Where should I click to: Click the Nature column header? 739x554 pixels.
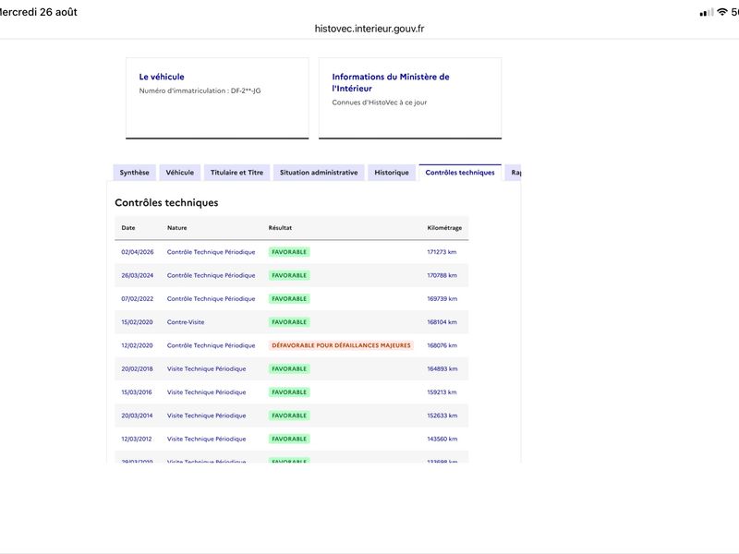pyautogui.click(x=176, y=227)
